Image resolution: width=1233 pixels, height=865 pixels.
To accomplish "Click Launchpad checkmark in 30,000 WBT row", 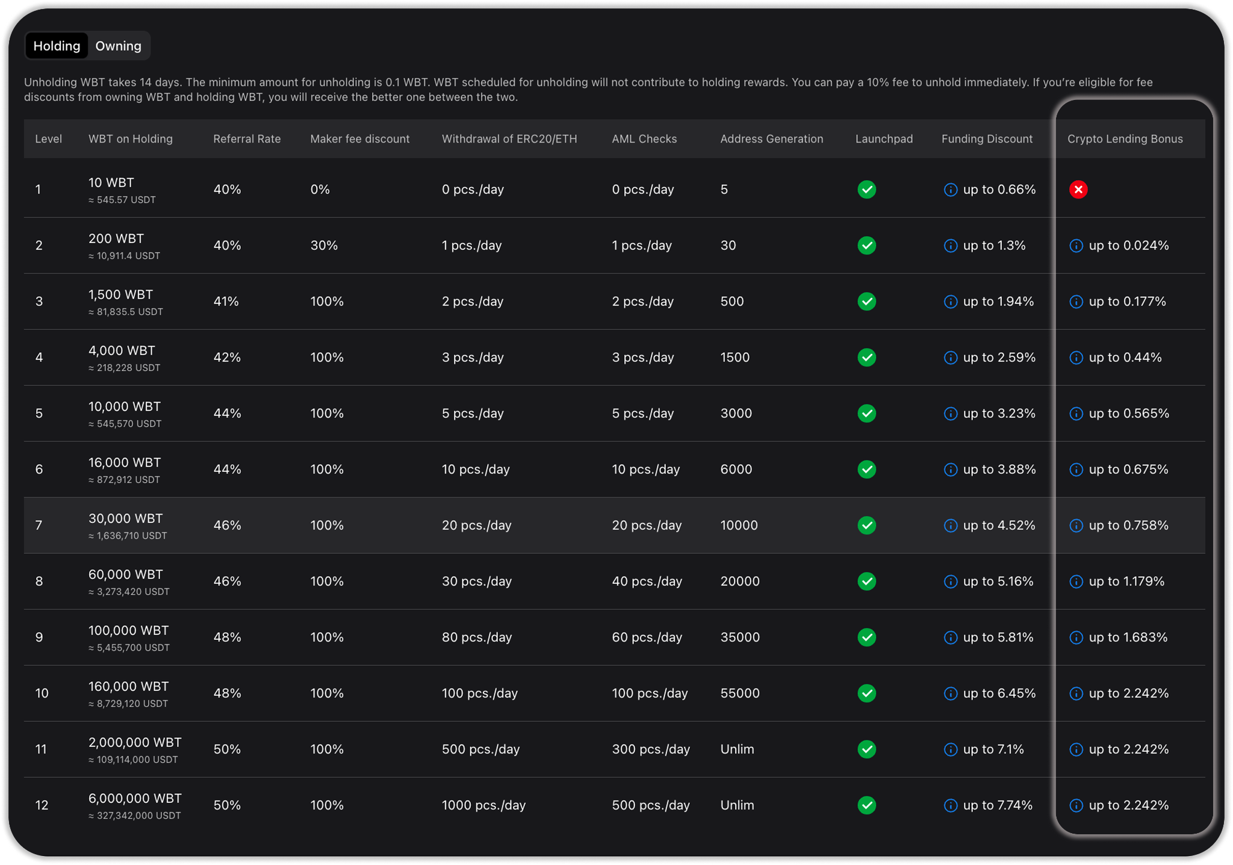I will click(866, 526).
